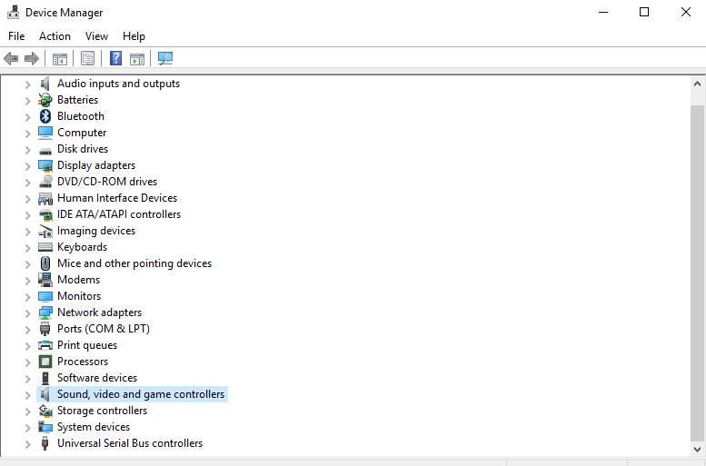Screen dimensions: 706x466
Task: Open the View menu
Action: 97,36
